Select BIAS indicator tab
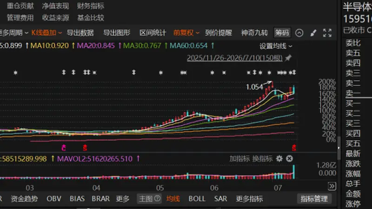Image resolution: width=372 pixels, height=209 pixels. tap(77, 199)
